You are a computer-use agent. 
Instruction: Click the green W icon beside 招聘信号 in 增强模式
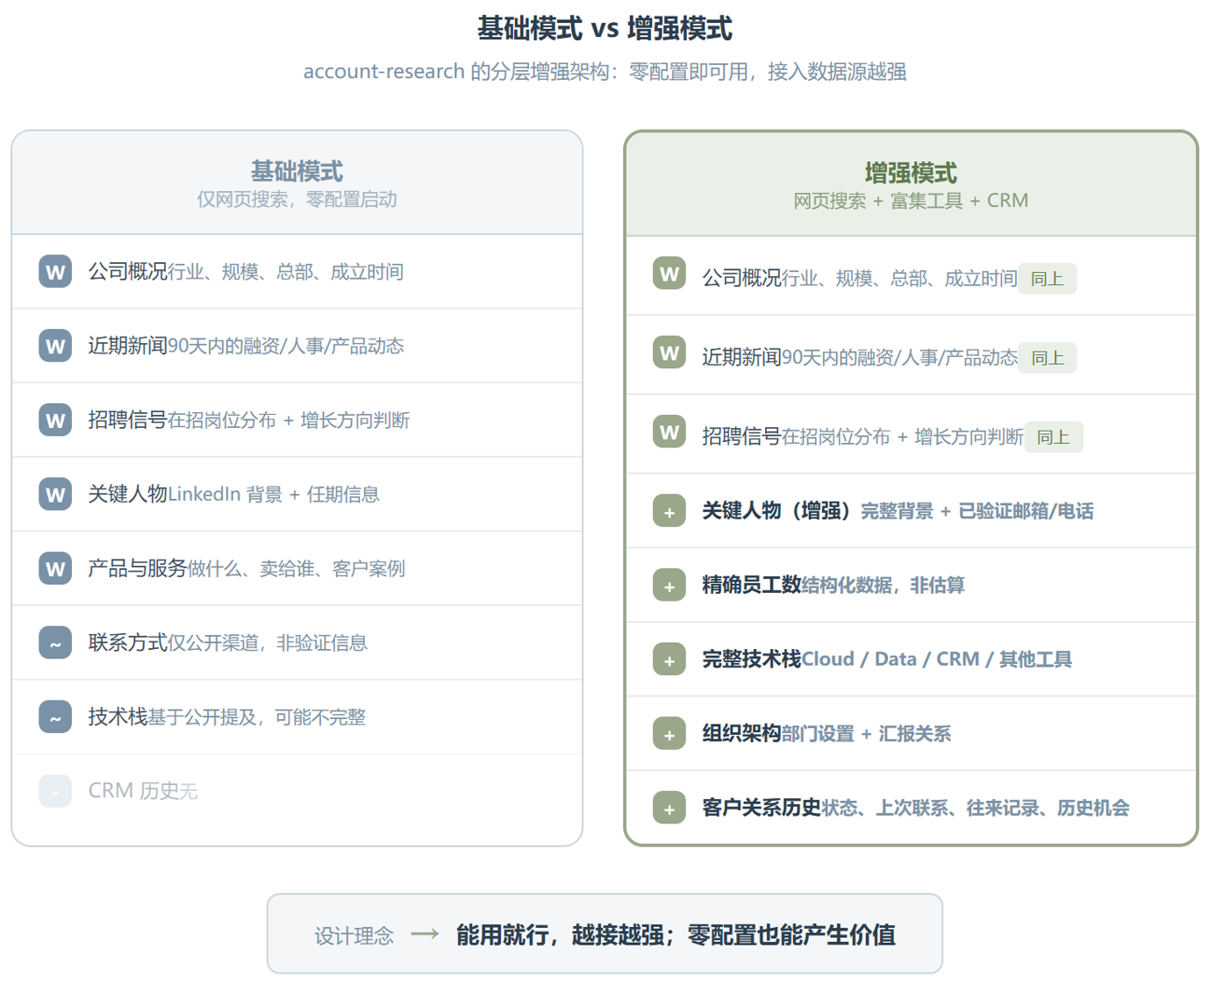pyautogui.click(x=669, y=431)
